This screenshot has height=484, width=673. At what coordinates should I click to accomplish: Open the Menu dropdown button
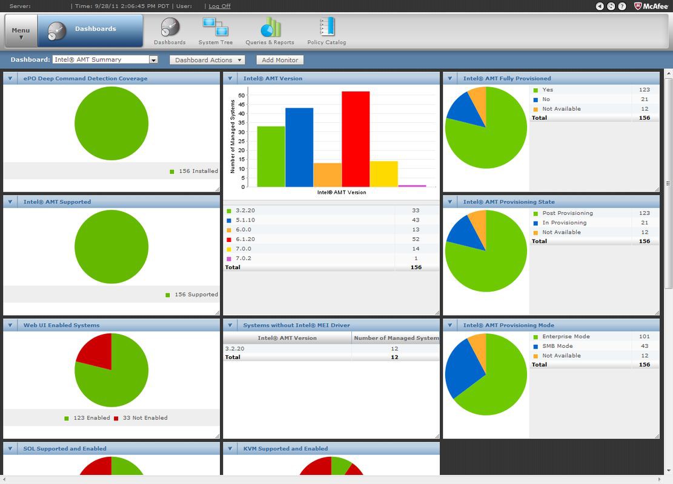pyautogui.click(x=21, y=31)
